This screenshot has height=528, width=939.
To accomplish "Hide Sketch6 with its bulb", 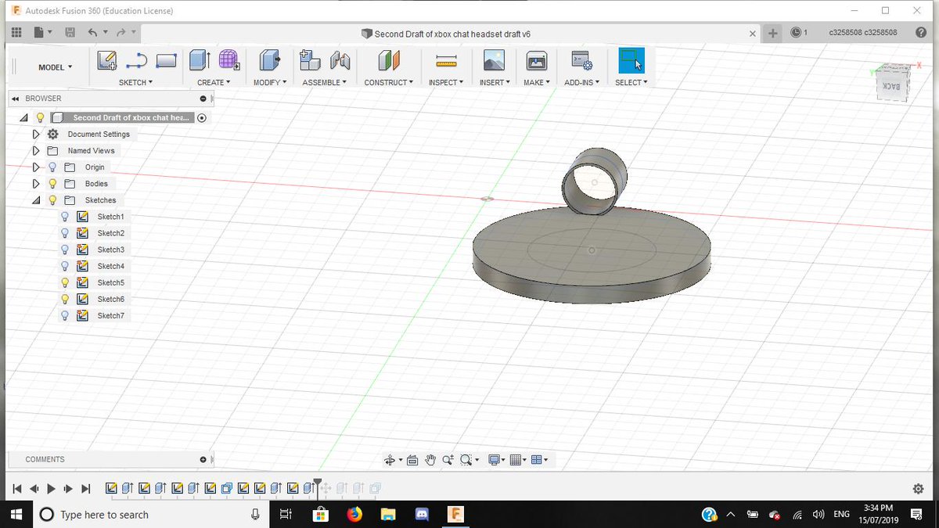I will [65, 299].
